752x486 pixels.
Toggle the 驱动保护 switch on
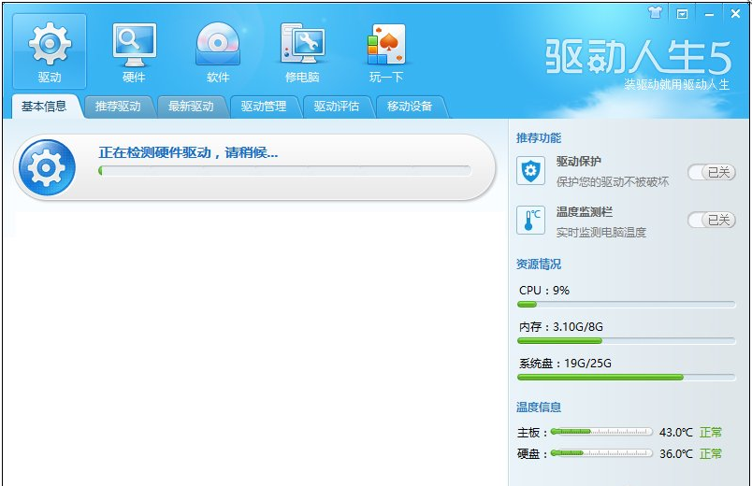(x=711, y=172)
